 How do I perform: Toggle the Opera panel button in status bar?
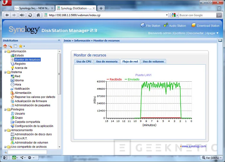(x=5, y=158)
